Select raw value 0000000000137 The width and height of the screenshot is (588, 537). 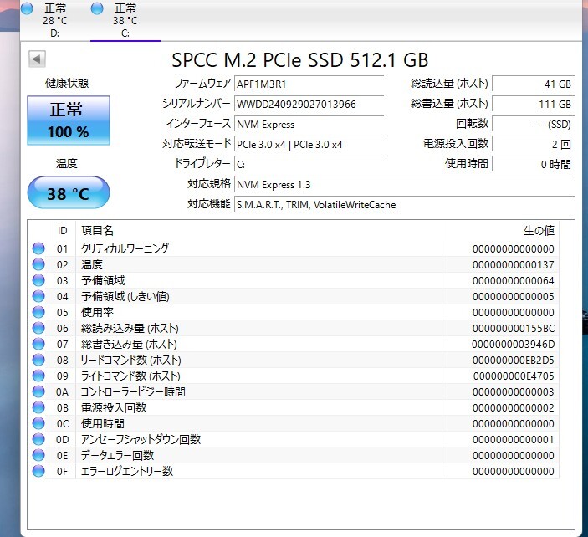click(513, 265)
